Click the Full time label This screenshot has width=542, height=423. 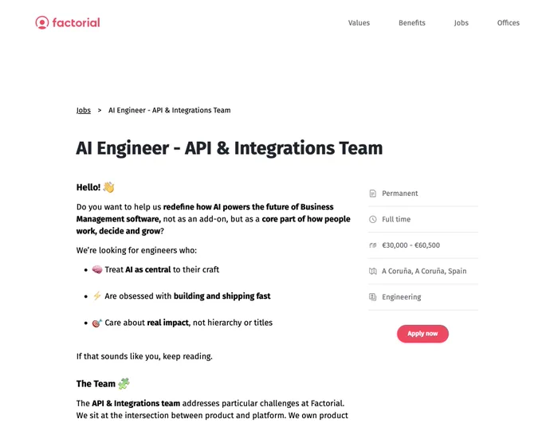click(396, 219)
